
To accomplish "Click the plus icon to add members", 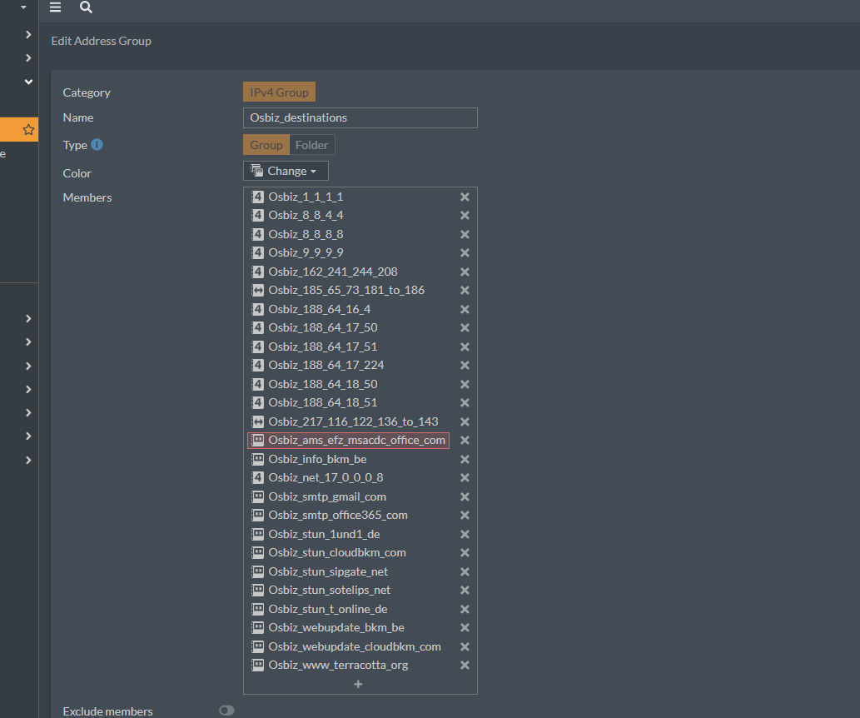I will [x=358, y=684].
